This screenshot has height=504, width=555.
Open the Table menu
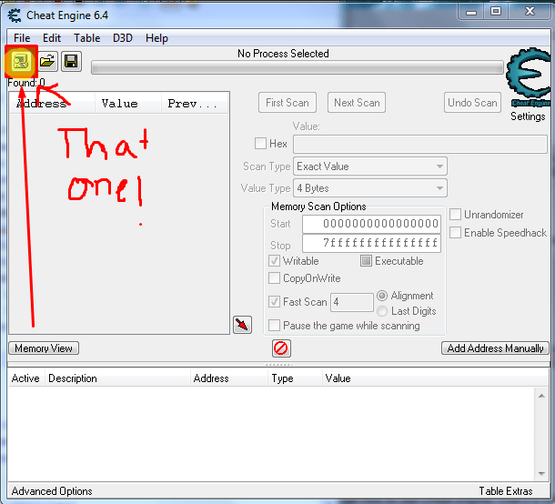(86, 38)
